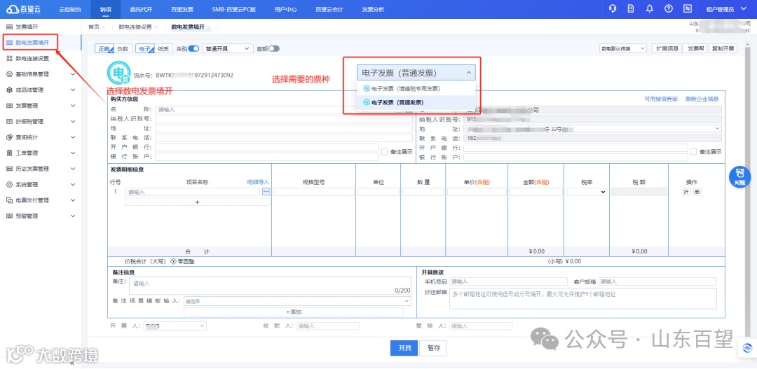Viewport: 757px width, 369px height.
Task: Open the document list icon in header
Action: 631,8
